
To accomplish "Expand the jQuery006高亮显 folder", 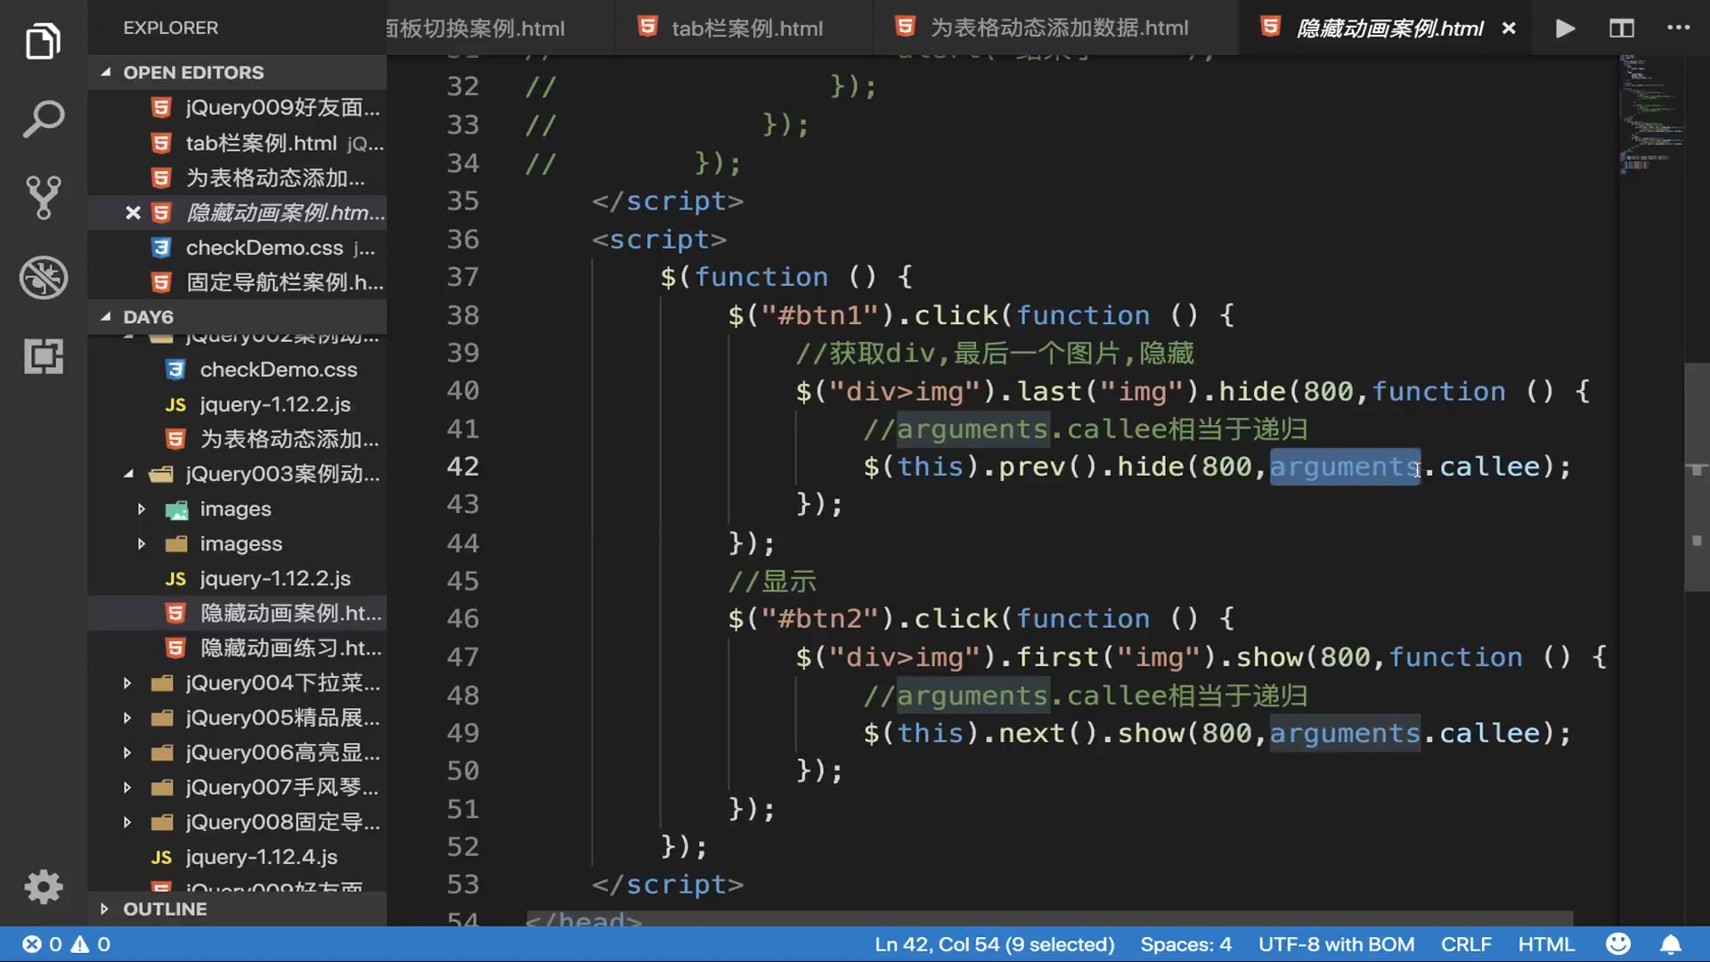I will (x=237, y=753).
